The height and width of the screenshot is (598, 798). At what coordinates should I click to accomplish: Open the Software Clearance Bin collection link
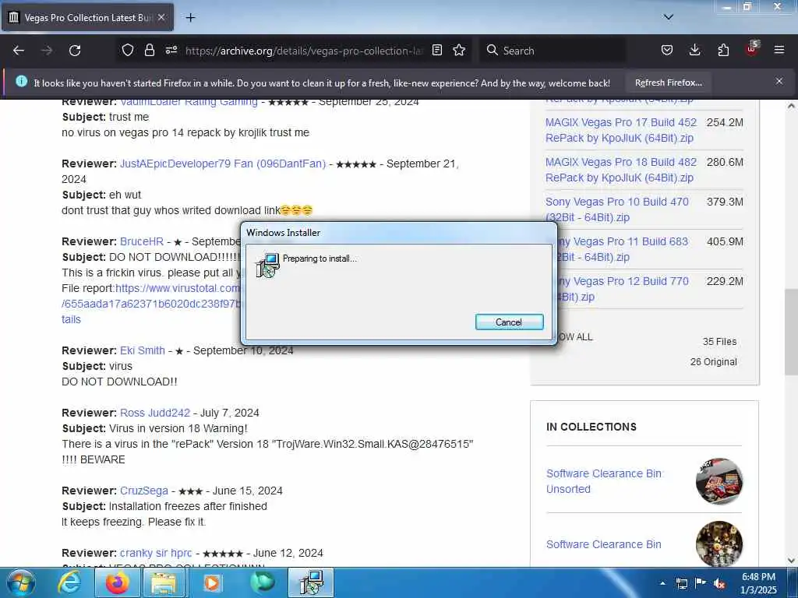pyautogui.click(x=604, y=544)
